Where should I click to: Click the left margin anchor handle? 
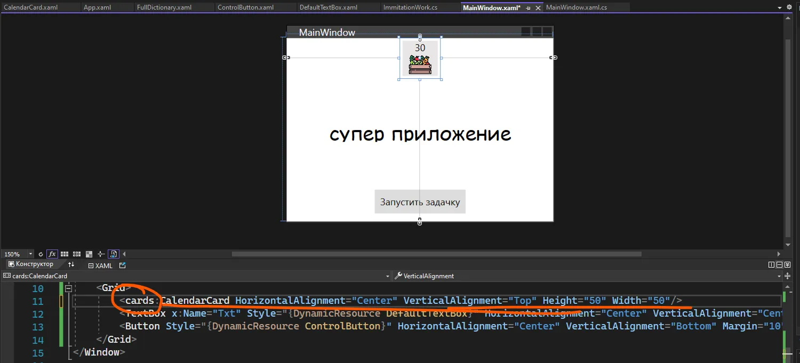click(286, 58)
